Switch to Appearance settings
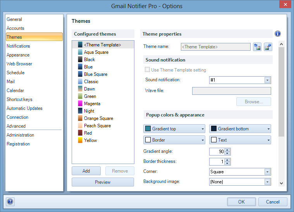This screenshot has height=212, width=294. tap(18, 55)
